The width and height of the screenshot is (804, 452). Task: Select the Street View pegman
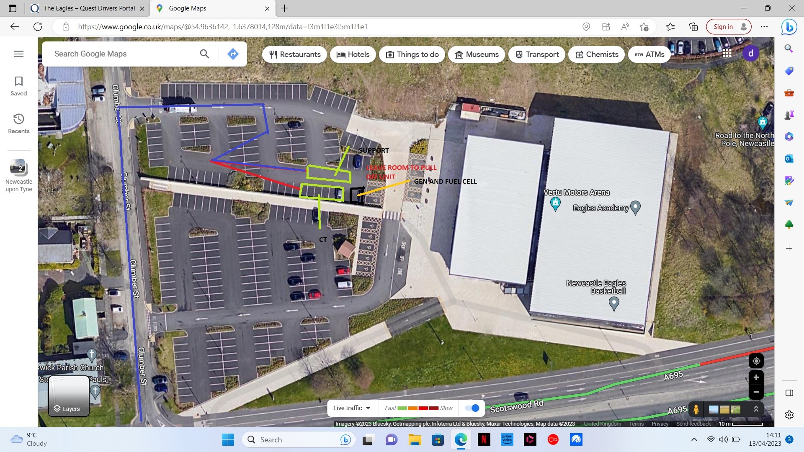coord(696,409)
